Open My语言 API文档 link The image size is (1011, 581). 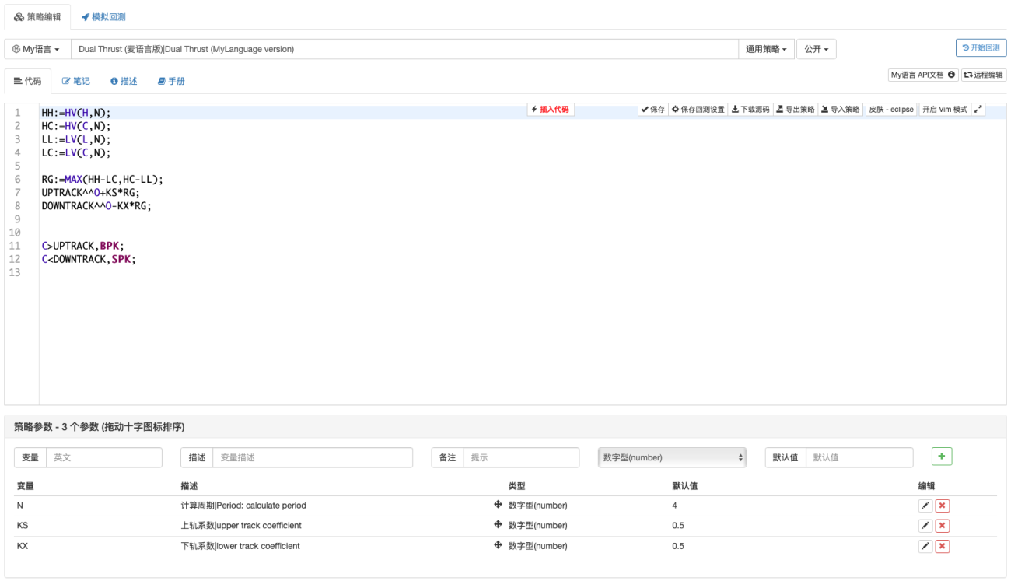tap(923, 75)
